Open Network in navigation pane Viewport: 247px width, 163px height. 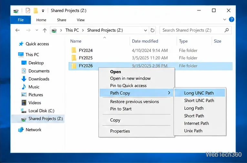pyautogui.click(x=33, y=130)
